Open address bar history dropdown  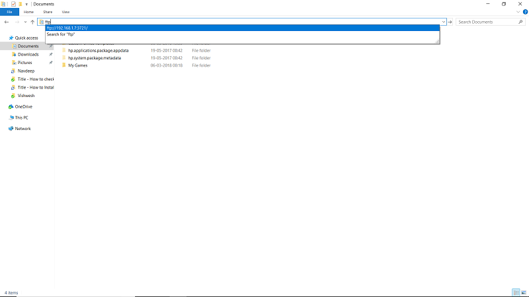(x=443, y=22)
